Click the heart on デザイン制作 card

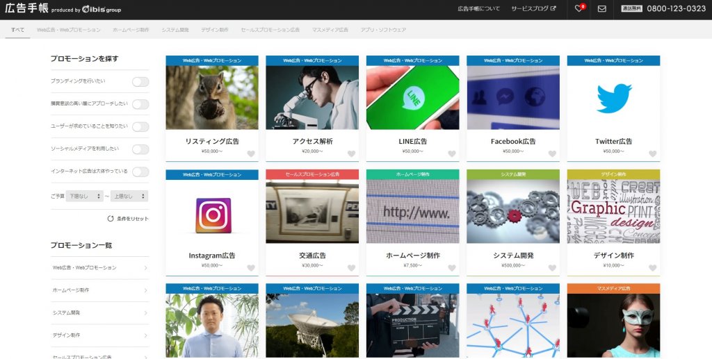[x=652, y=268]
